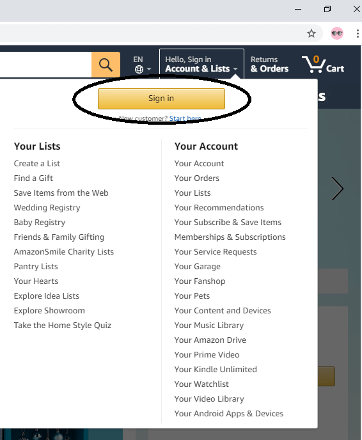Screen dimensions: 362x440
Task: Expand the EN language dropdown arrow
Action: [x=149, y=69]
